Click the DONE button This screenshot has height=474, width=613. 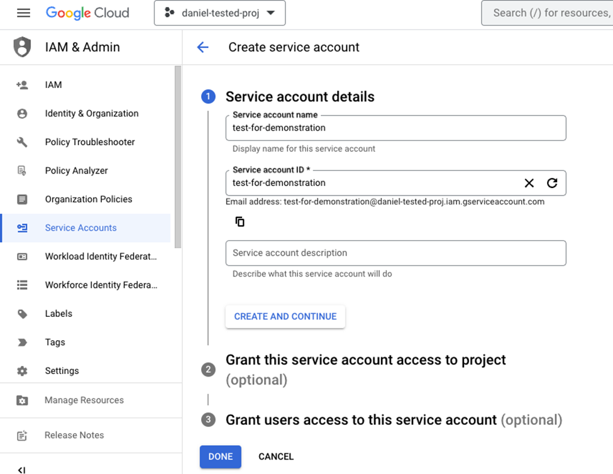(x=221, y=456)
